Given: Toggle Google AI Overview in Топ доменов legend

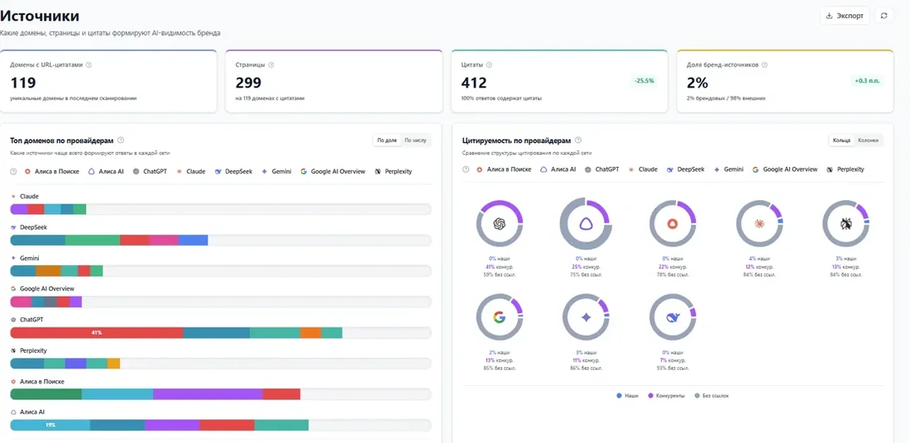Looking at the screenshot, I should tap(333, 172).
